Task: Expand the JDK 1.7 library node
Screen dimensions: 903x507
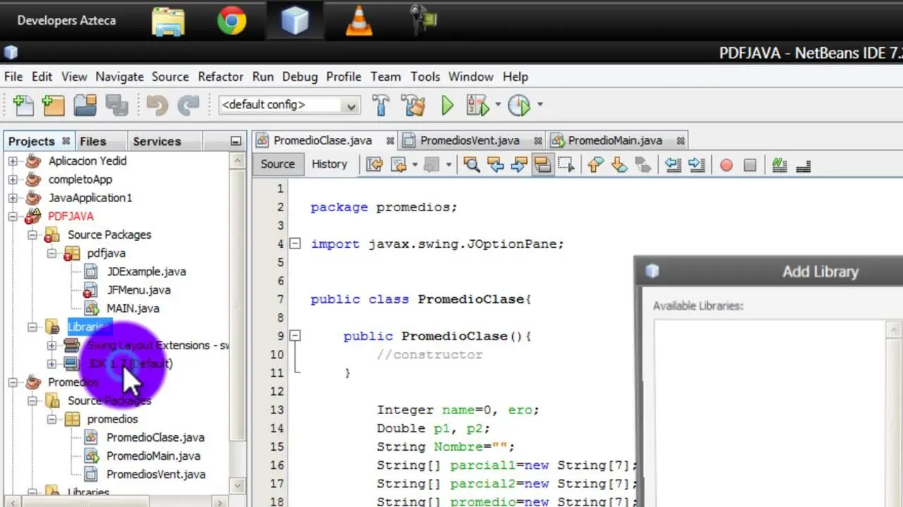Action: (51, 364)
